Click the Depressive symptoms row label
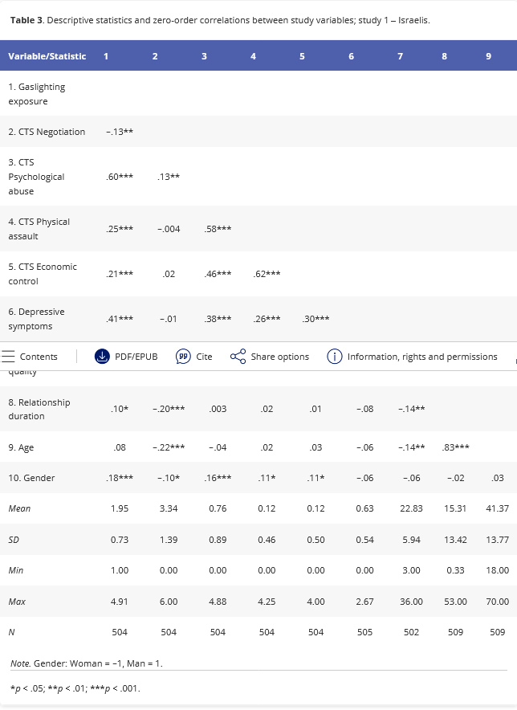The image size is (517, 710). click(x=37, y=319)
